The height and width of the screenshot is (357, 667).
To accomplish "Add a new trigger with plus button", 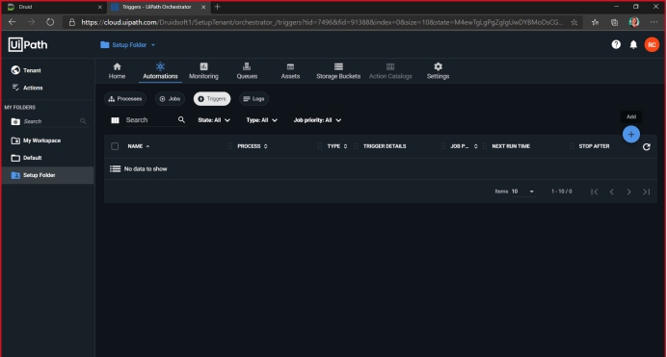I will [x=630, y=134].
